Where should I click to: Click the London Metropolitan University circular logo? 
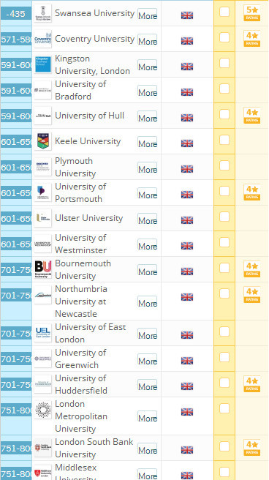pyautogui.click(x=43, y=410)
